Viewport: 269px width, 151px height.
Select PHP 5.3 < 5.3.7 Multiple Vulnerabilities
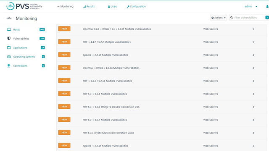(105, 120)
